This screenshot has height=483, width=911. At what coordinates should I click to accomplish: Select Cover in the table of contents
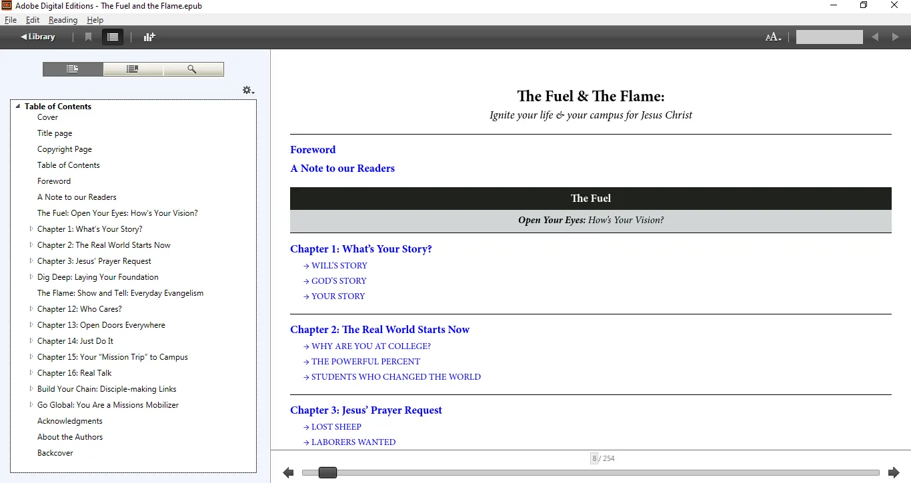(47, 117)
